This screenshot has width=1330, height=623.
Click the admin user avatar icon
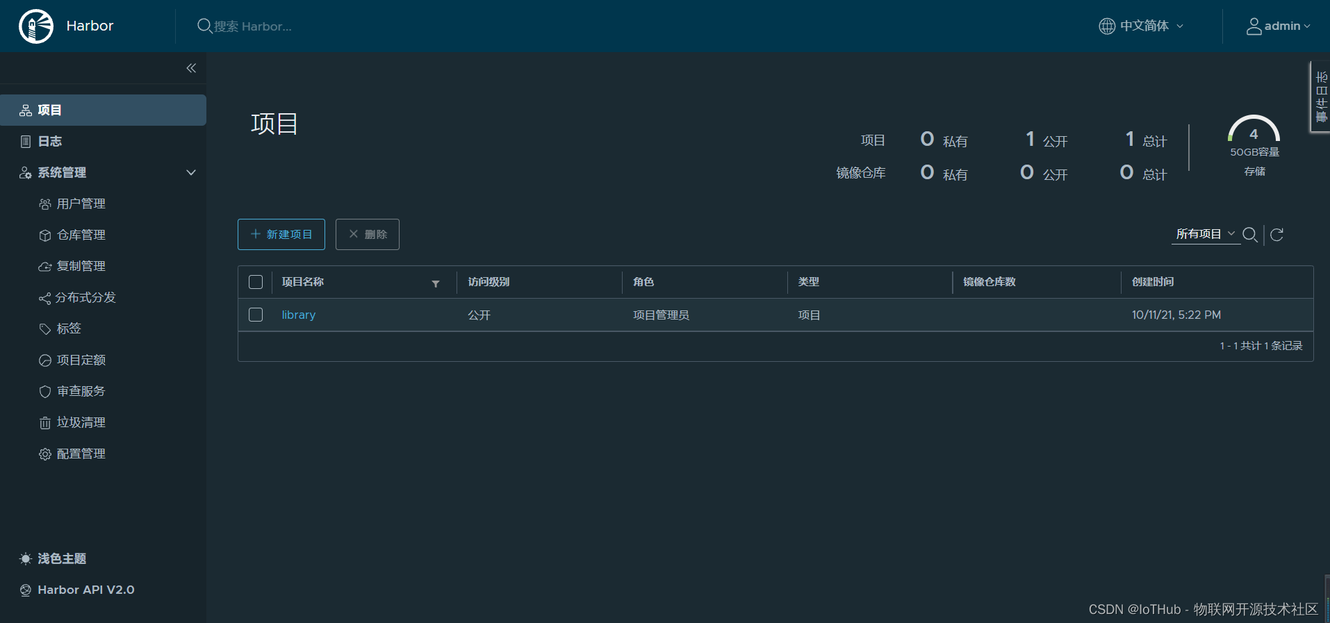pyautogui.click(x=1254, y=26)
